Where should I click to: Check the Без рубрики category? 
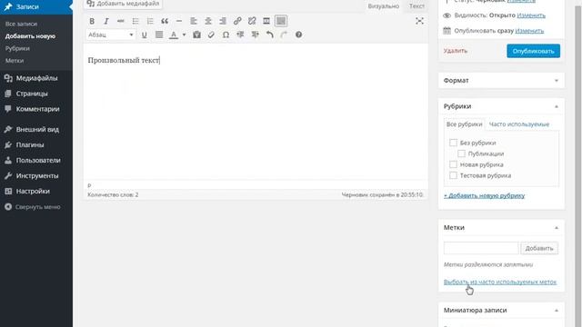pyautogui.click(x=453, y=143)
